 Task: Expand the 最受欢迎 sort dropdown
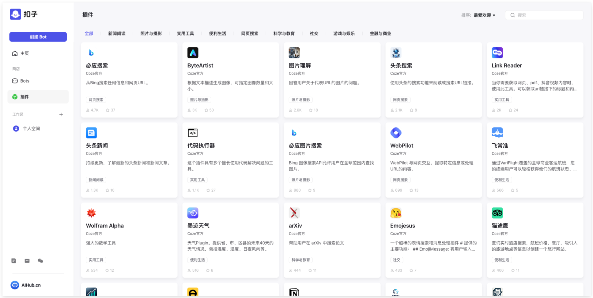tap(485, 15)
